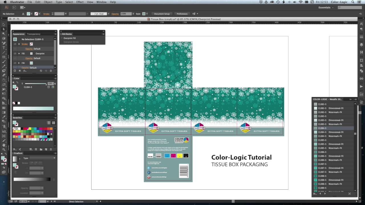Image resolution: width=365 pixels, height=205 pixels.
Task: Select the Rotate tool
Action: click(4, 80)
